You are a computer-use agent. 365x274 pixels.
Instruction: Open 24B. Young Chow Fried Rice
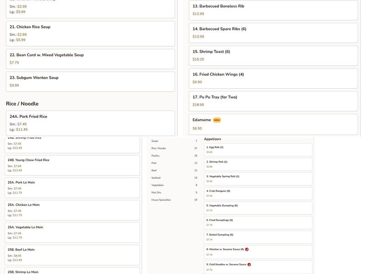coord(72,165)
